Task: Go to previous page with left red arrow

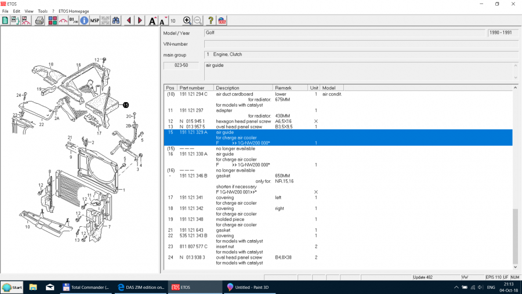Action: 129,20
